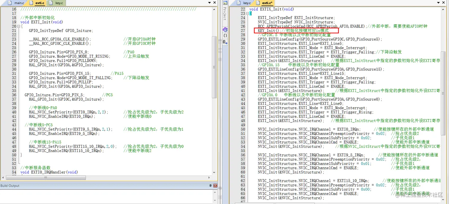The width and height of the screenshot is (449, 204).
Task: Click 'HAL_NVIC_SetPriority(EXTI0_IRQn,2,2);' line
Action: (68, 112)
